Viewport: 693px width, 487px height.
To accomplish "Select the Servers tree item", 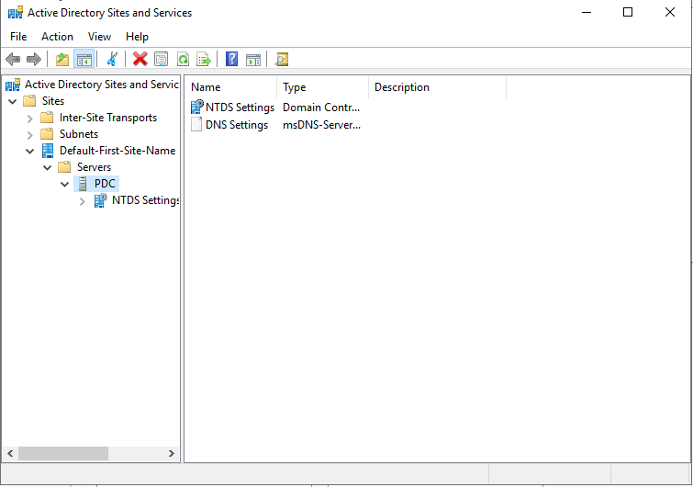I will (x=94, y=167).
